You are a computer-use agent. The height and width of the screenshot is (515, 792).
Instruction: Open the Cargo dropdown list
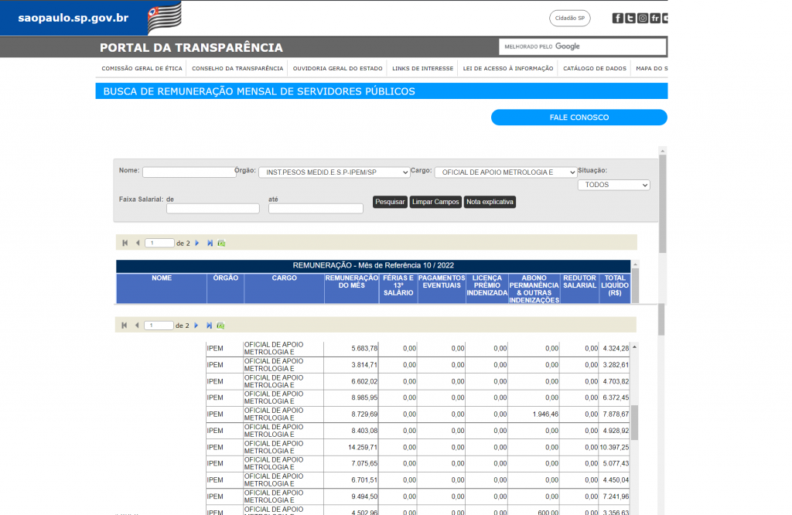[505, 172]
